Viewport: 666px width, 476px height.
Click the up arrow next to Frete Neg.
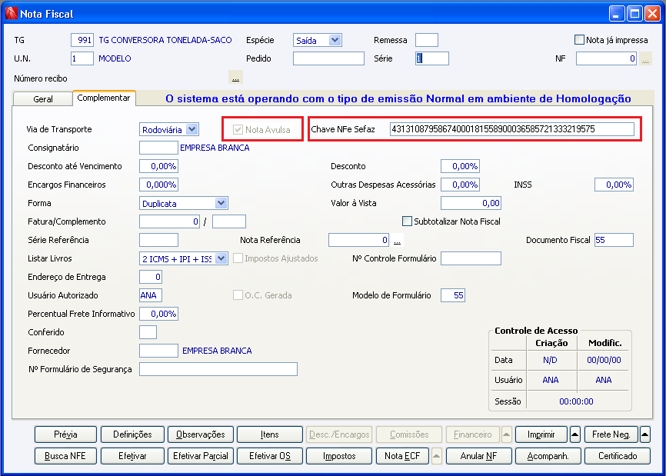tap(644, 434)
